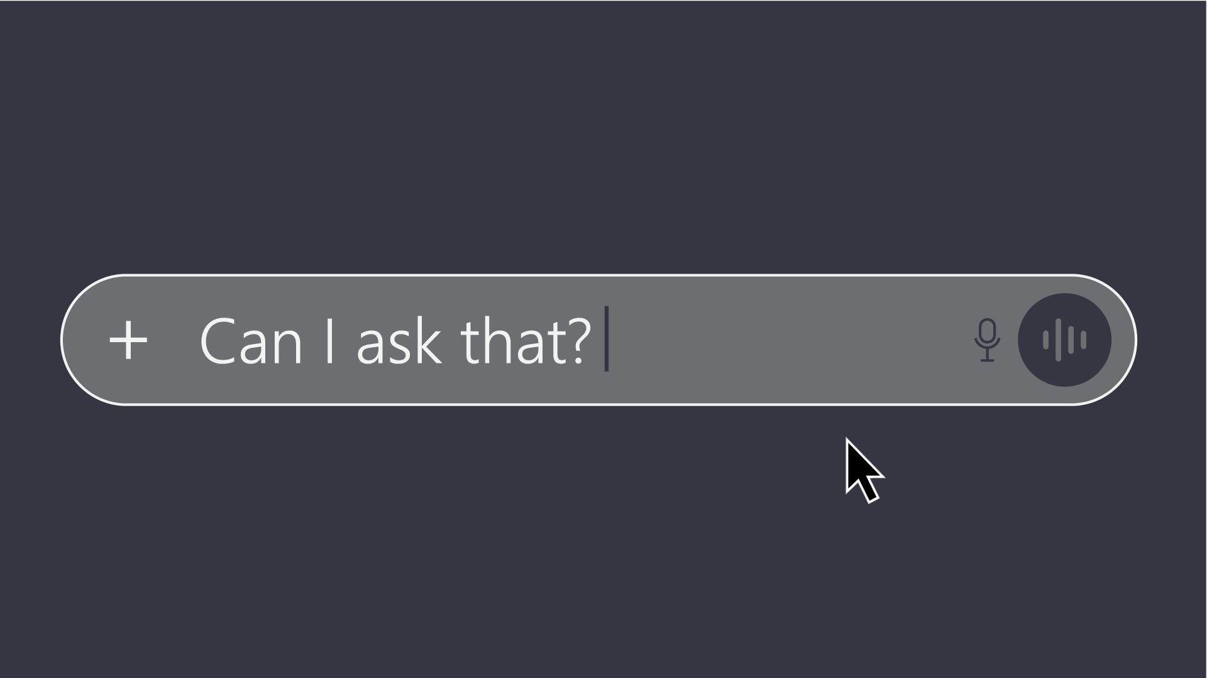Tap the mic icon beside the waveform button
This screenshot has height=678, width=1207.
coord(987,340)
